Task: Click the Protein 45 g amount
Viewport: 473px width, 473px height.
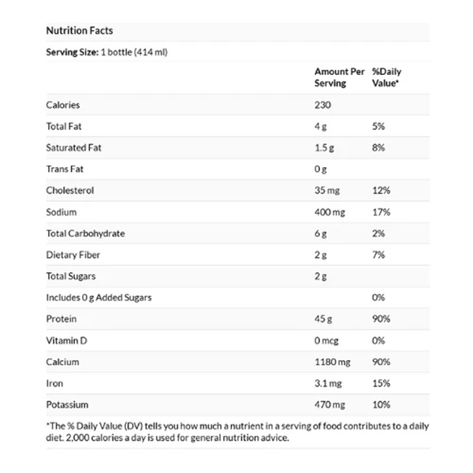Action: pos(322,319)
